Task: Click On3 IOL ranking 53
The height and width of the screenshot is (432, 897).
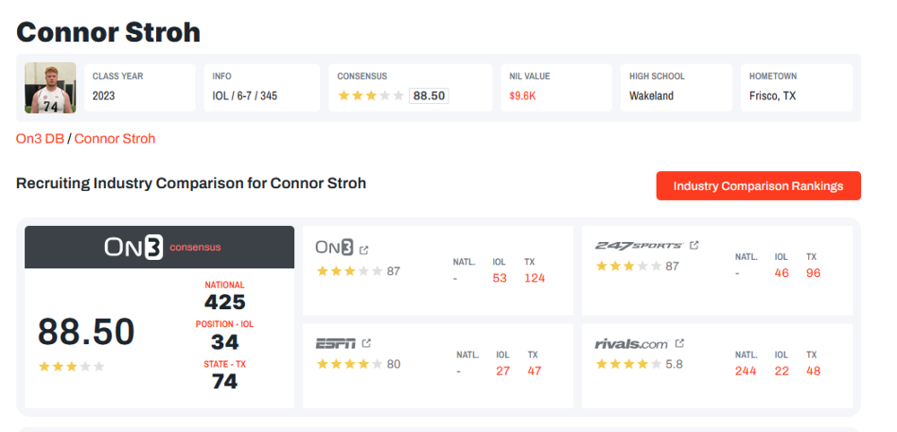Action: tap(500, 278)
